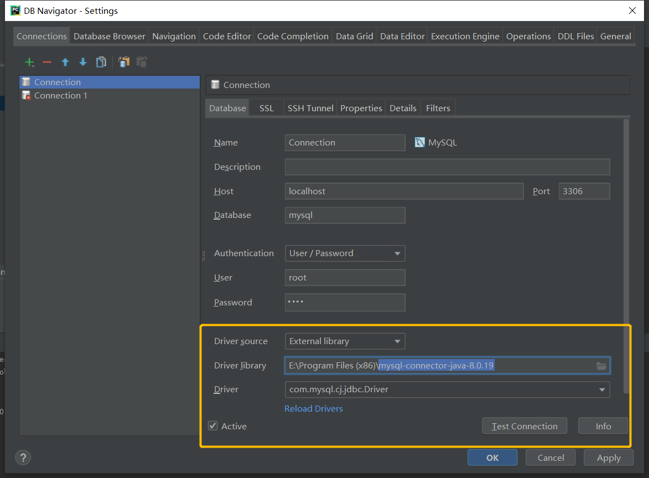The image size is (649, 478).
Task: Switch to the Database Browser tab
Action: [x=109, y=36]
